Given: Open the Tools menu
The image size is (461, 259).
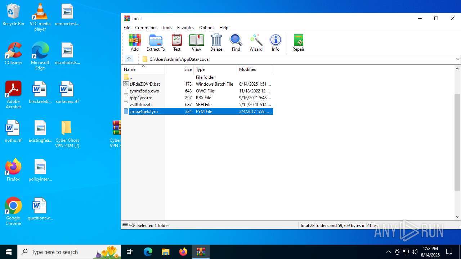Looking at the screenshot, I should [167, 28].
